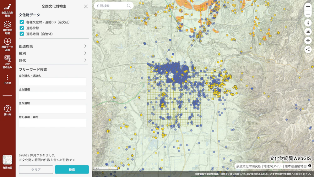Reset map orientation with compass button

(308, 23)
